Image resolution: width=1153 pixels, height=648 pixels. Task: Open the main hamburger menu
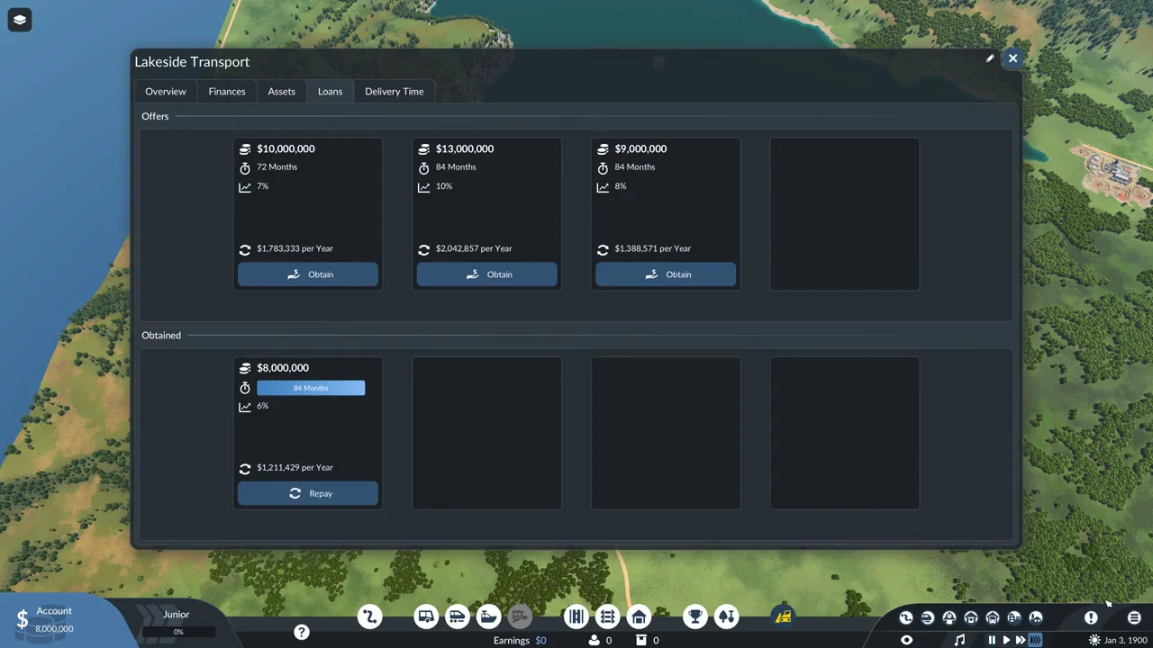pos(1134,617)
